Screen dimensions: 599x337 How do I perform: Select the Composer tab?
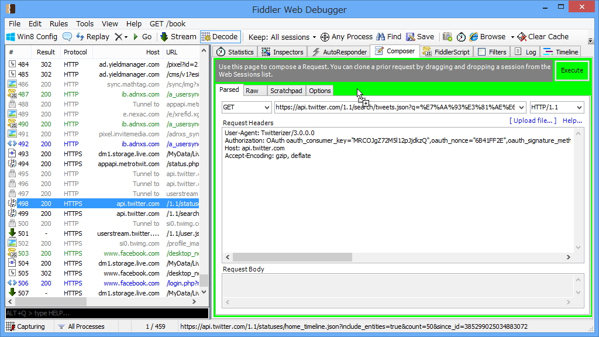click(395, 51)
